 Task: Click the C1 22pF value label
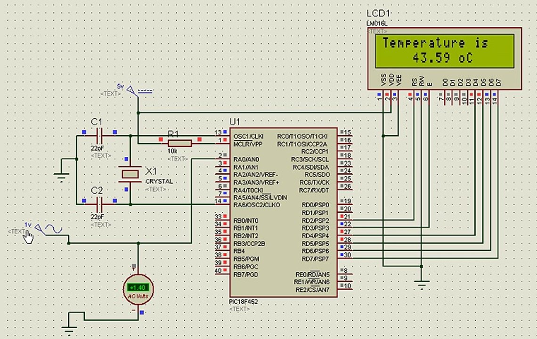tap(97, 148)
